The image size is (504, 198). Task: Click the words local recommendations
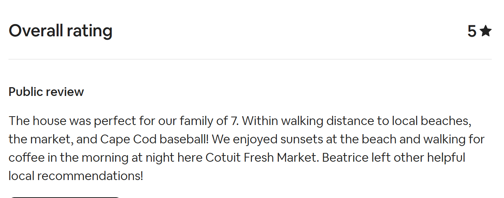pos(76,176)
